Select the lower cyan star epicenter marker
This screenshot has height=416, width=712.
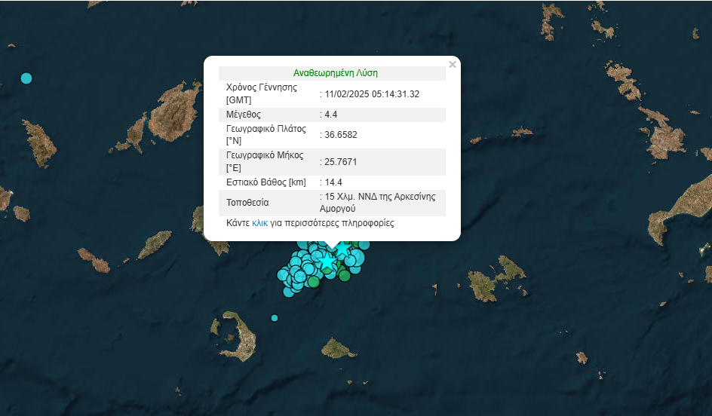(x=327, y=262)
